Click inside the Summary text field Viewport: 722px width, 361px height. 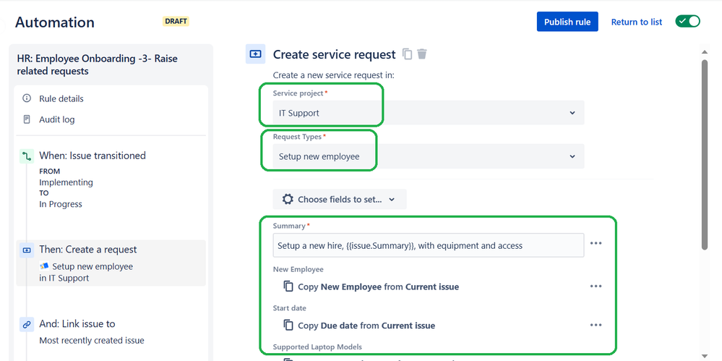click(x=429, y=245)
